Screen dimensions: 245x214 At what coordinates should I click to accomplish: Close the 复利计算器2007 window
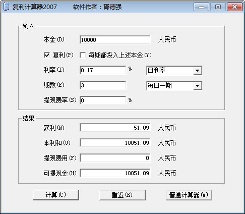pyautogui.click(x=234, y=7)
